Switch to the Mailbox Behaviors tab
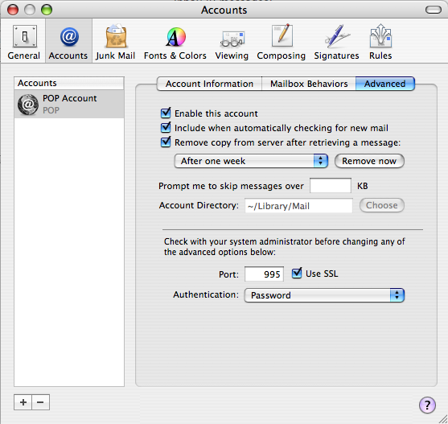This screenshot has width=448, height=424. 309,84
